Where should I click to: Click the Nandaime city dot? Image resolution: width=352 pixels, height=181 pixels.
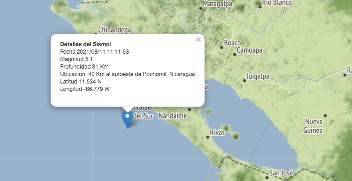coord(189,110)
